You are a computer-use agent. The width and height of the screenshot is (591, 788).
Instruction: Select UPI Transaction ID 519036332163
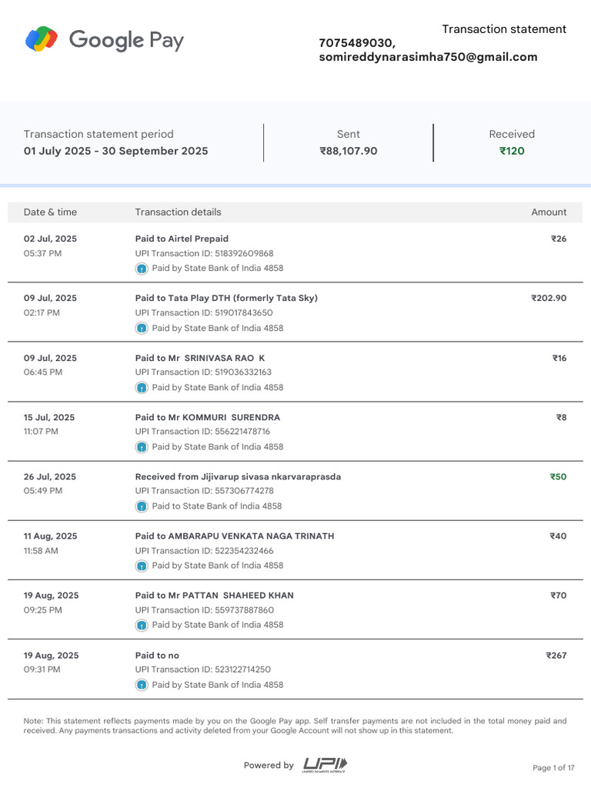[243, 372]
